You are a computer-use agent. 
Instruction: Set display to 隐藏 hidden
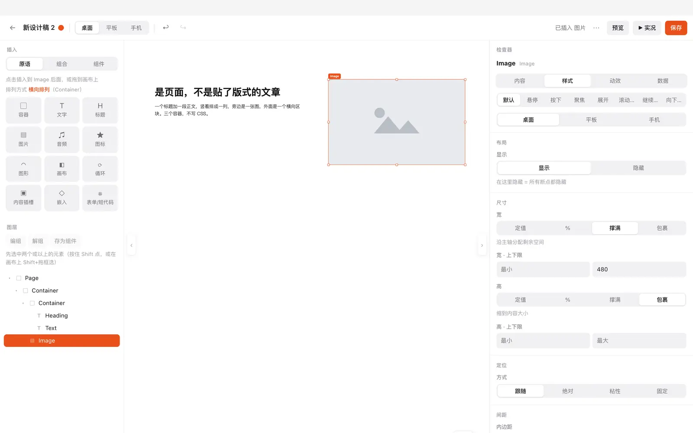point(638,168)
